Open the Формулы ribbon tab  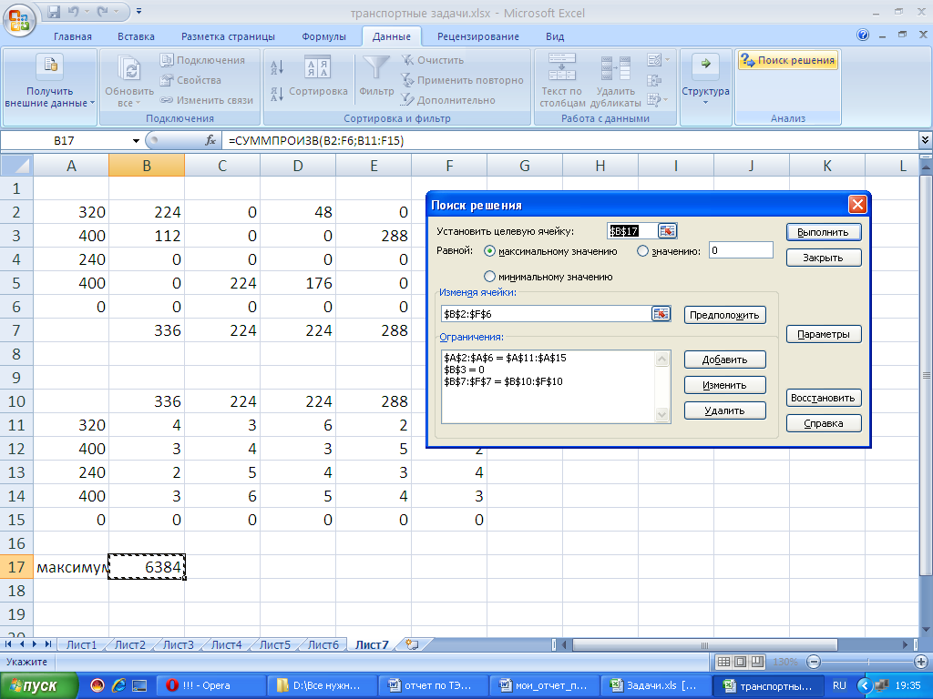point(323,36)
